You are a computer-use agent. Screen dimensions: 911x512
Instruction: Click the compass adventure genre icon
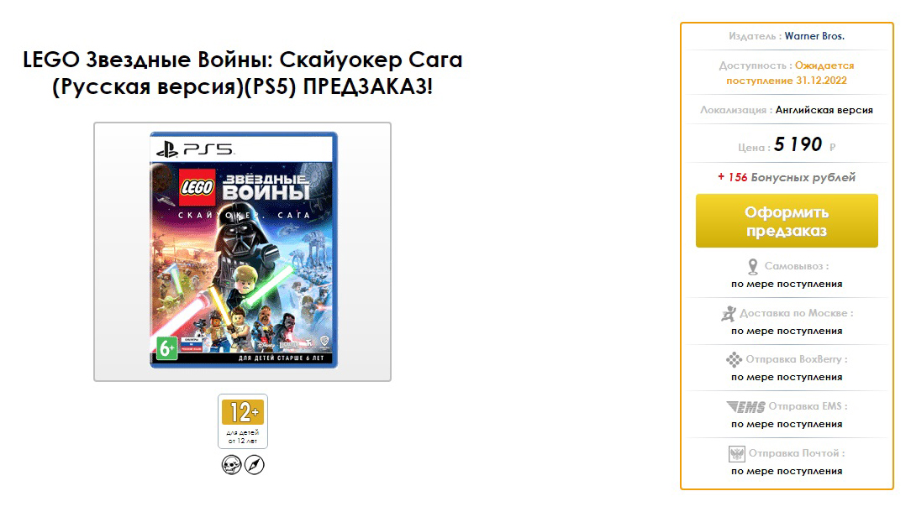click(254, 464)
